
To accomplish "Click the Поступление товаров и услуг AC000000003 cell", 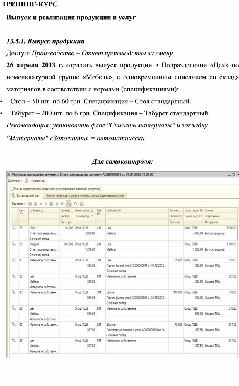I will point(137,330).
